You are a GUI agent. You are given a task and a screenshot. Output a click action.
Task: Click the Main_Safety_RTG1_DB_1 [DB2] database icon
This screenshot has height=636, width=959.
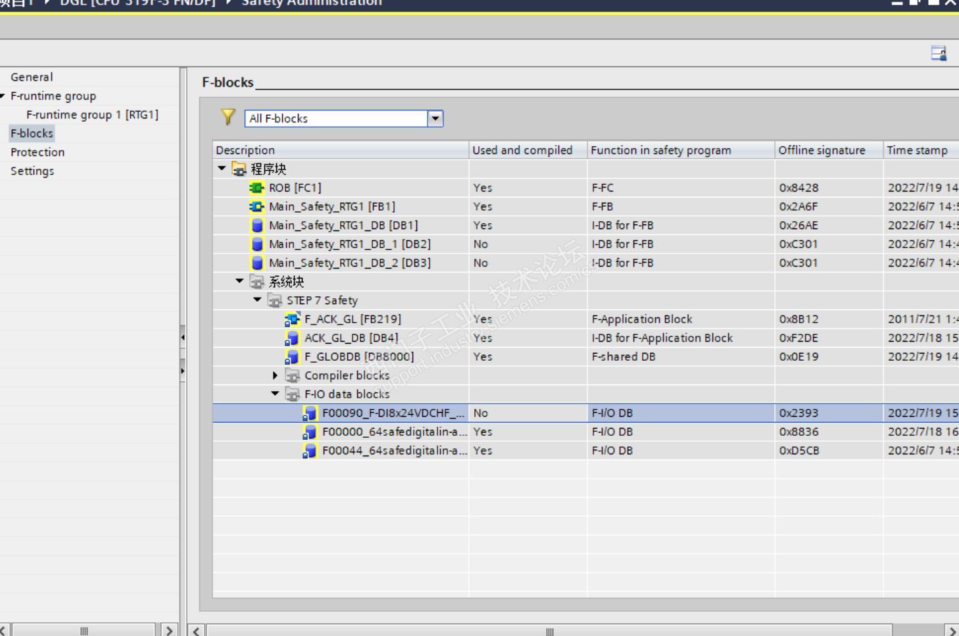pos(257,244)
